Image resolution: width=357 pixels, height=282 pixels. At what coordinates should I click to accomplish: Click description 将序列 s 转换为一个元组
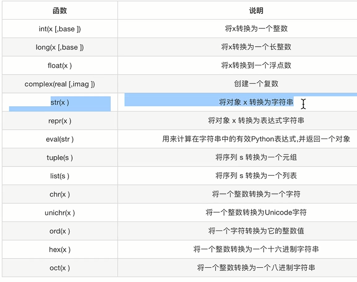(256, 157)
